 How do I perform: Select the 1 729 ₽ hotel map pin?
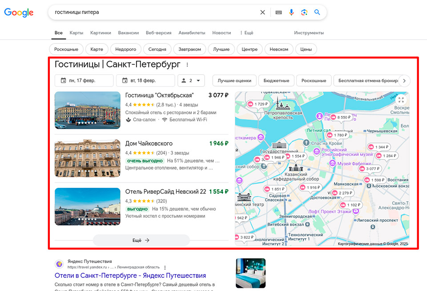(x=258, y=104)
